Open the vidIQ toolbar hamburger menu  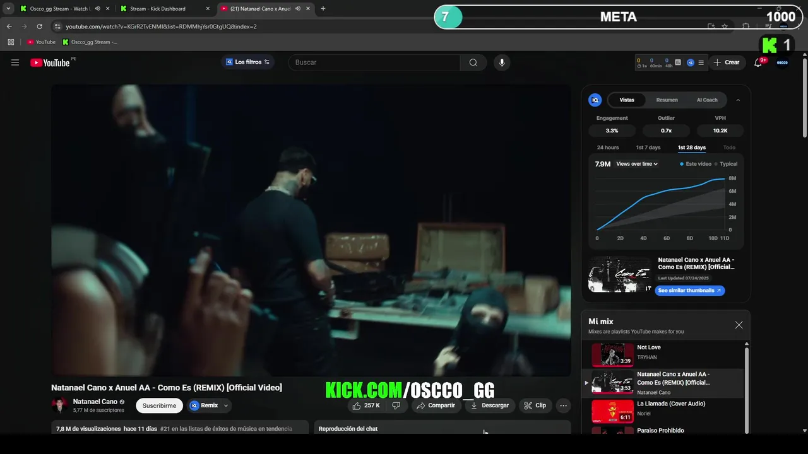click(x=701, y=62)
